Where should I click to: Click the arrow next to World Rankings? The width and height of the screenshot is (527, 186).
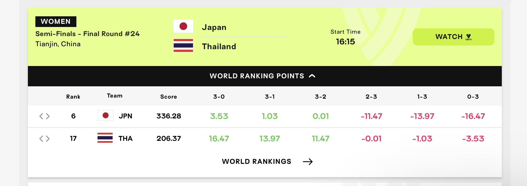pos(308,162)
